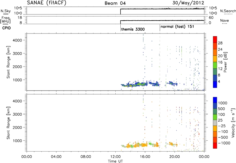Click the Slant Range label of power panel
Image resolution: width=236 pixels, height=163 pixels.
tap(8, 62)
